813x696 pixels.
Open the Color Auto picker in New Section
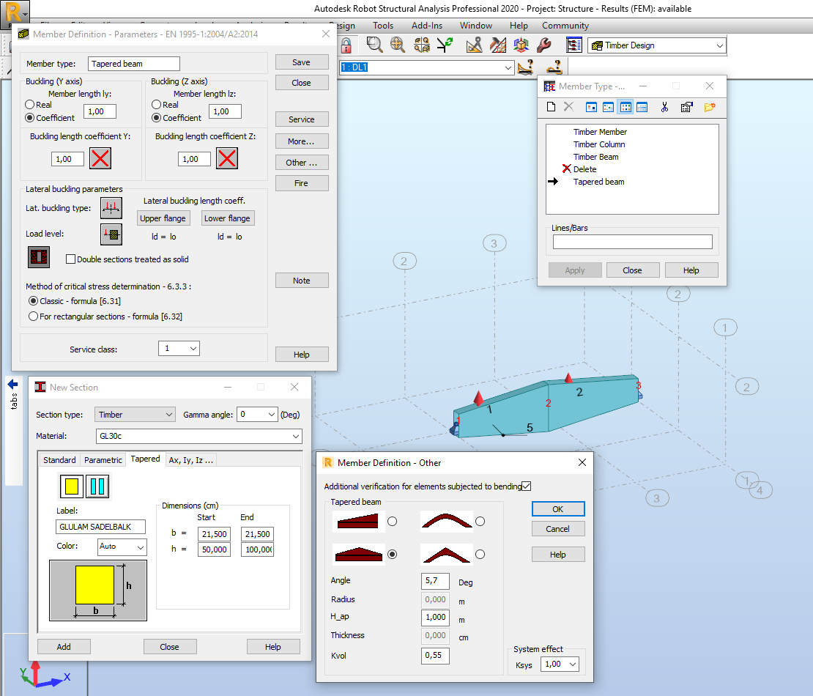pyautogui.click(x=122, y=547)
